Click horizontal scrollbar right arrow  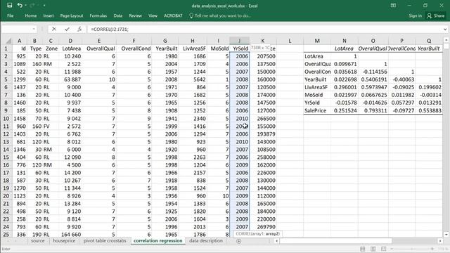[x=440, y=241]
